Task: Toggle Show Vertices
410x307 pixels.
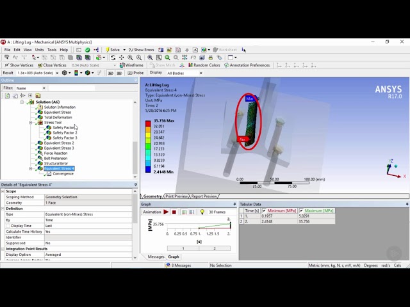Action: 19,65
